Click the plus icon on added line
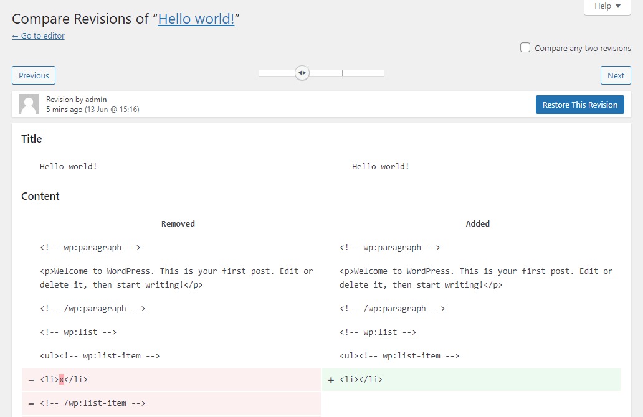643x417 pixels. click(331, 380)
